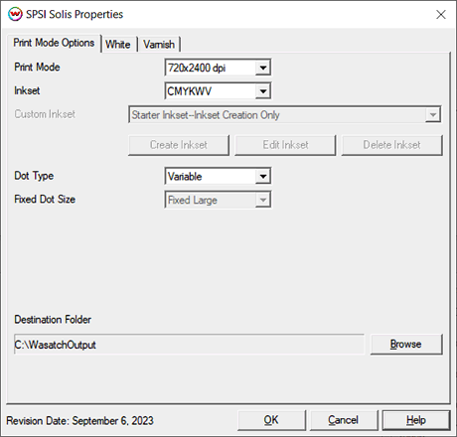Open the Fixed Dot Size dropdown arrow
This screenshot has height=437, width=457.
pos(263,200)
